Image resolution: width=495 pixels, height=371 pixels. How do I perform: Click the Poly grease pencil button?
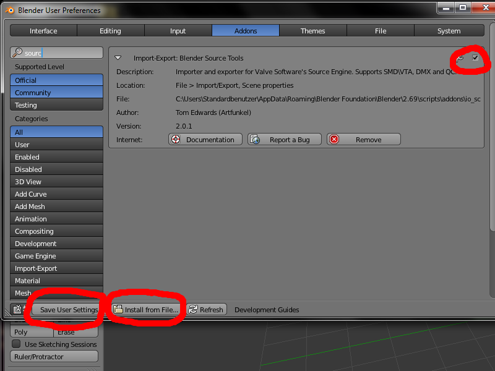[32, 332]
